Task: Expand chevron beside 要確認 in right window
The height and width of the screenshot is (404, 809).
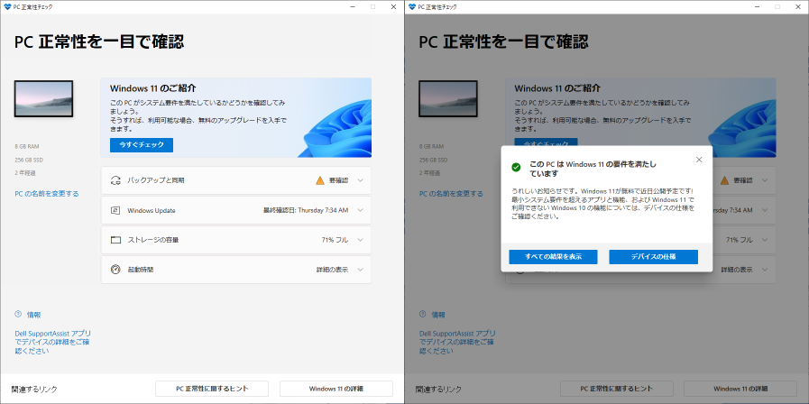Action: click(x=765, y=180)
